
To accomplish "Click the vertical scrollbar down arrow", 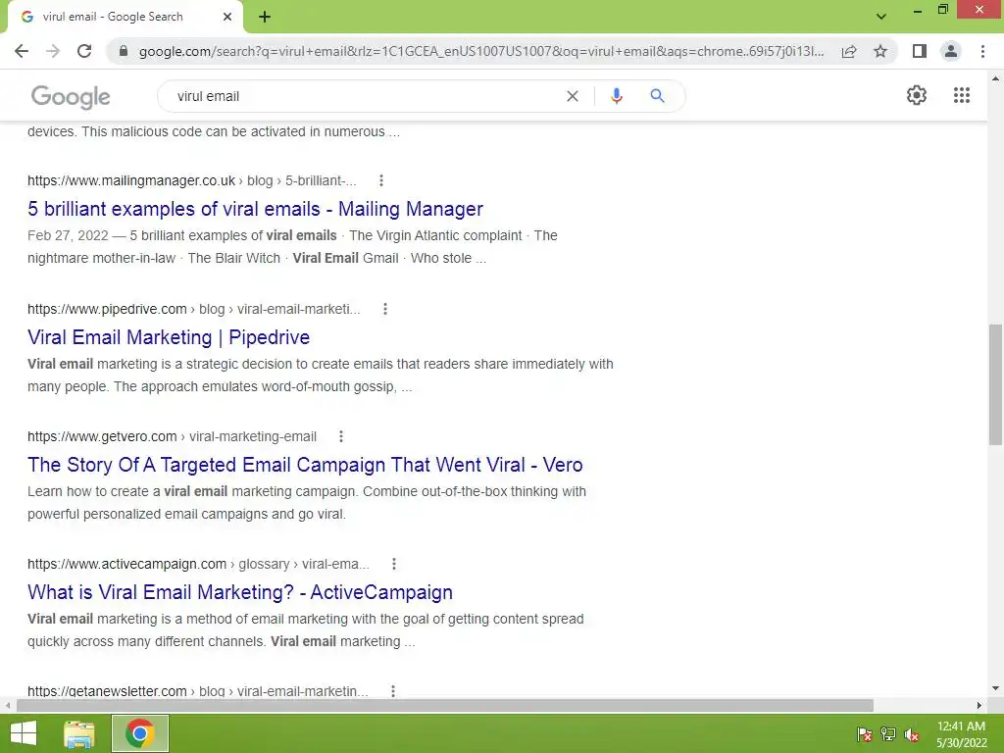I will (995, 689).
